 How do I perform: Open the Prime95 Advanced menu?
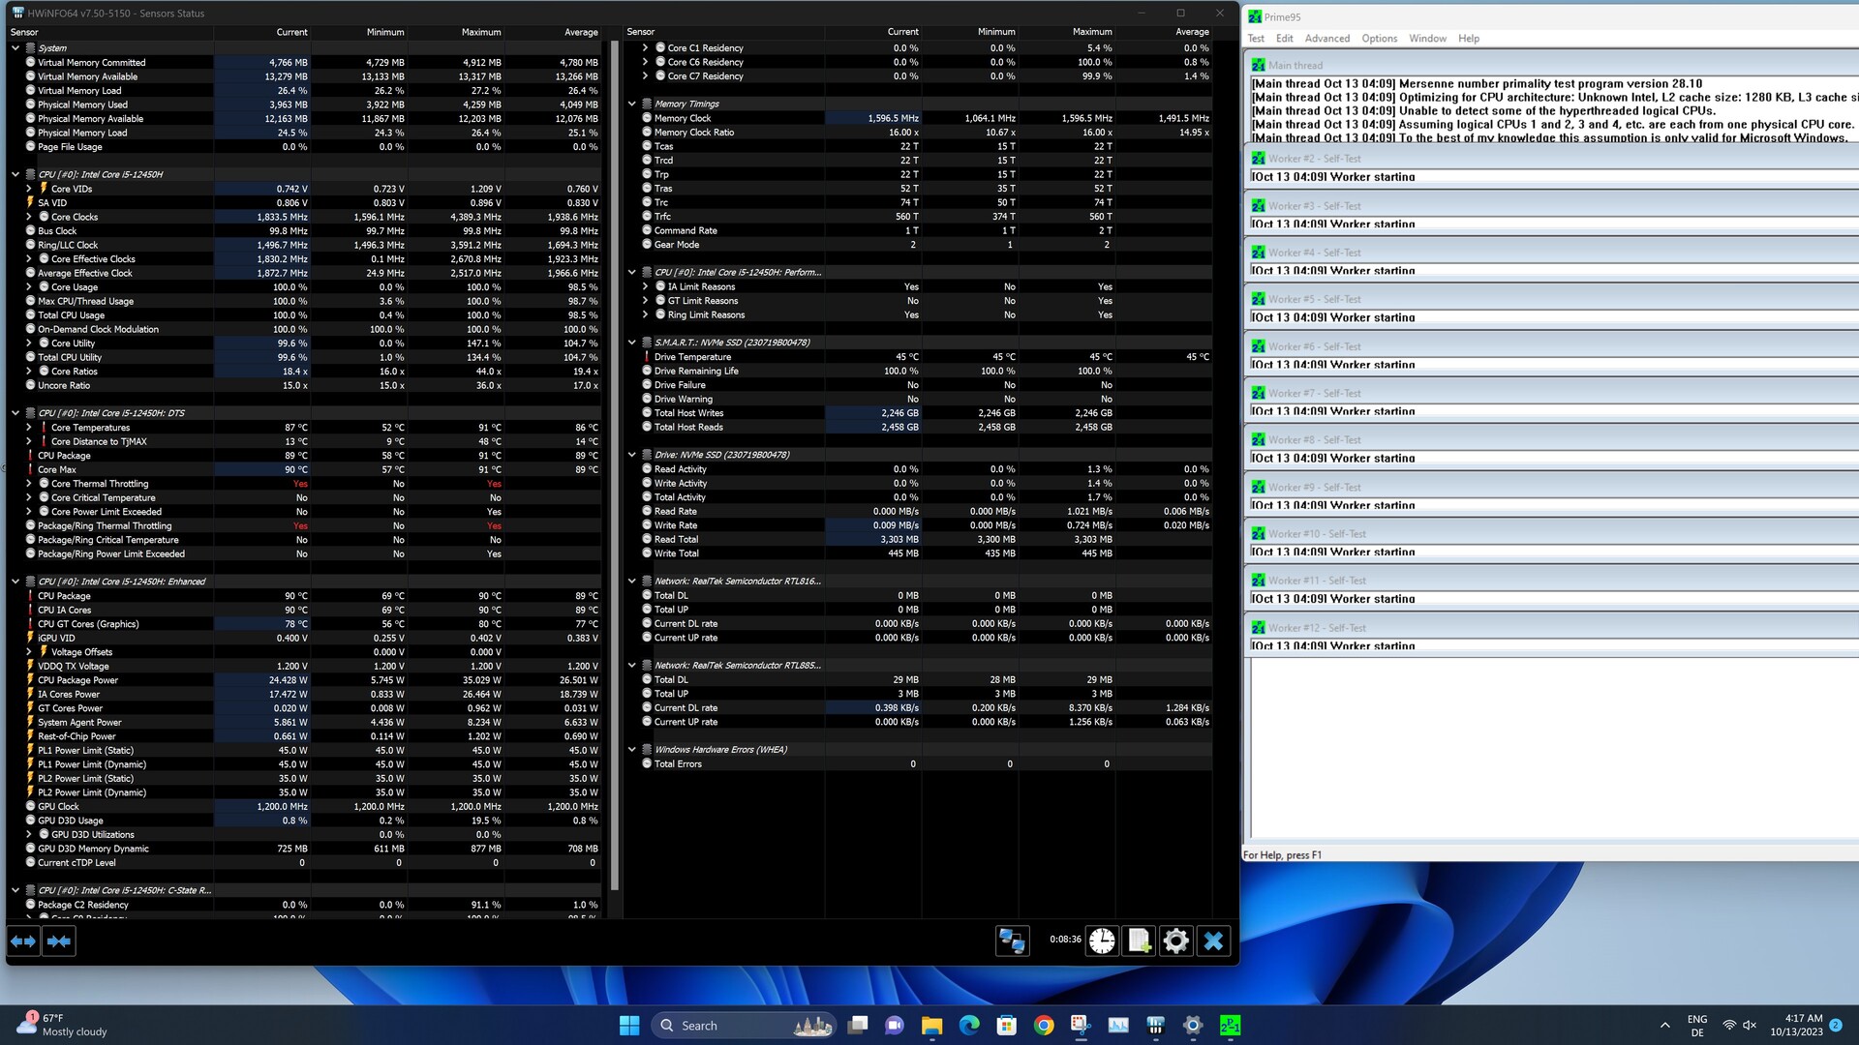[1326, 39]
